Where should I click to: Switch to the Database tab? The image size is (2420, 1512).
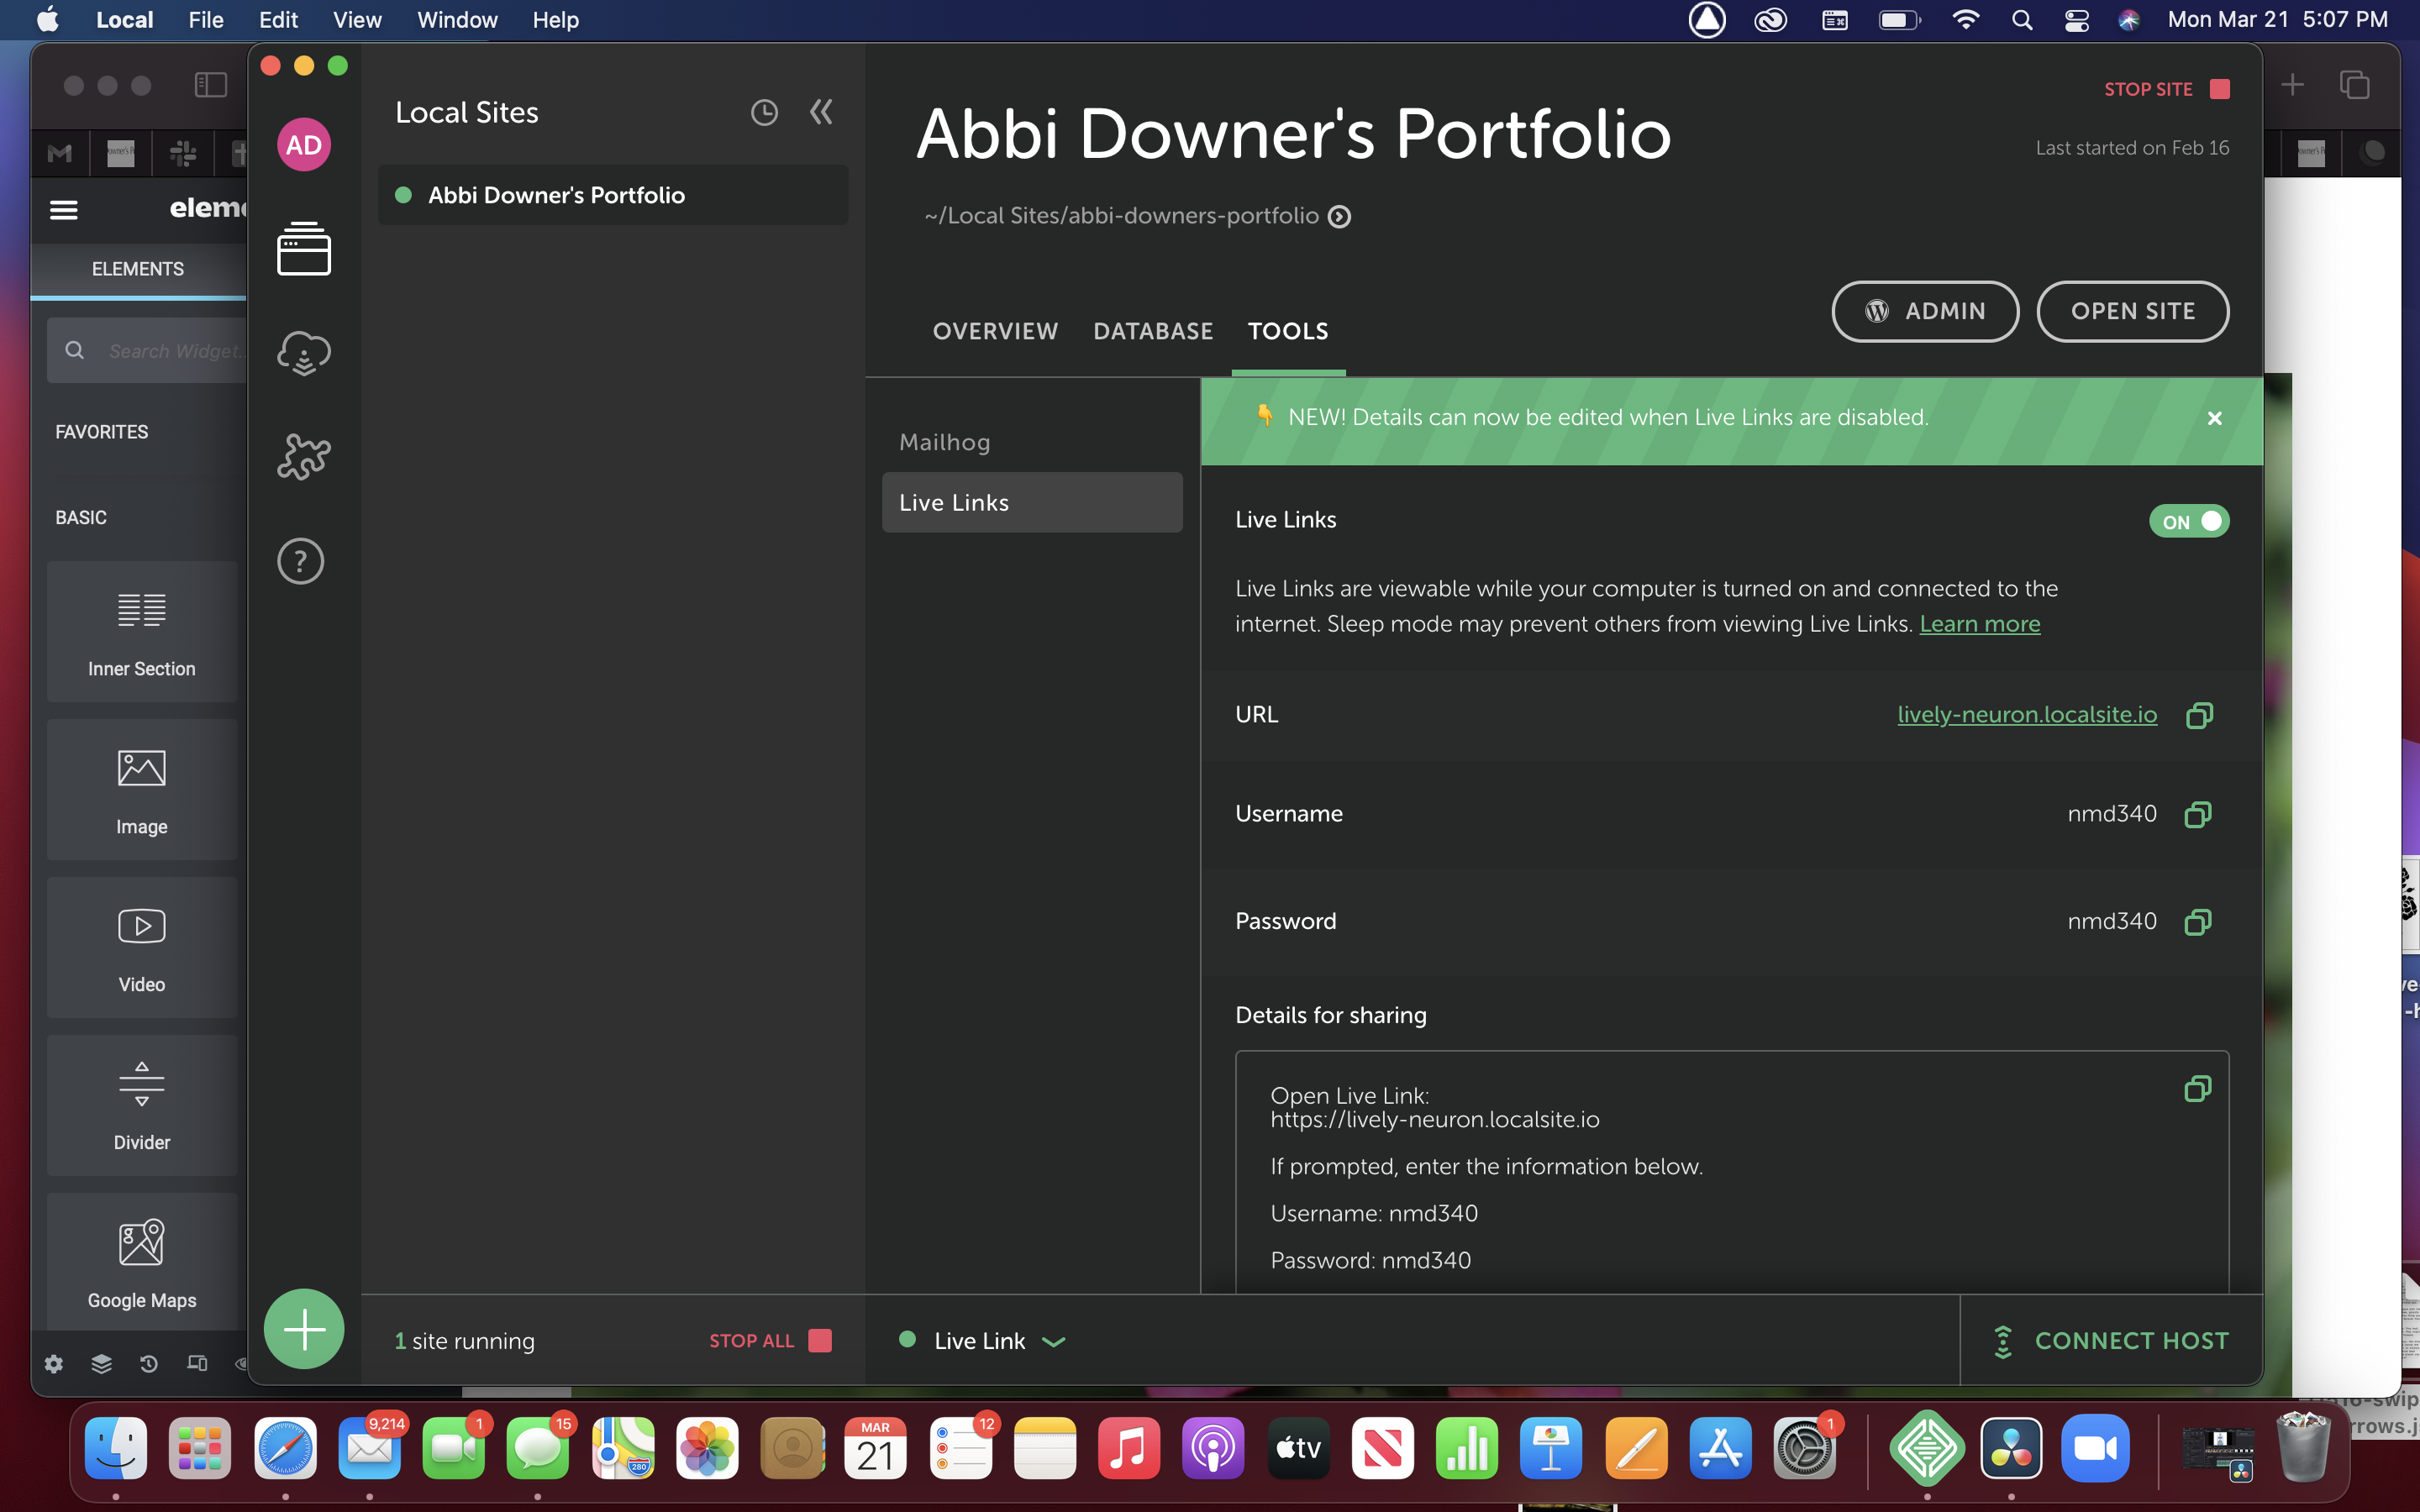[1152, 331]
